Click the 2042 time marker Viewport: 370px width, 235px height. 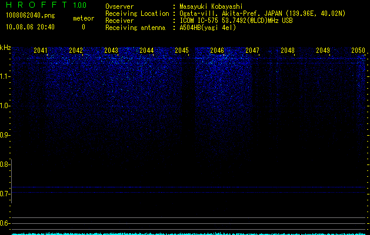pos(76,51)
